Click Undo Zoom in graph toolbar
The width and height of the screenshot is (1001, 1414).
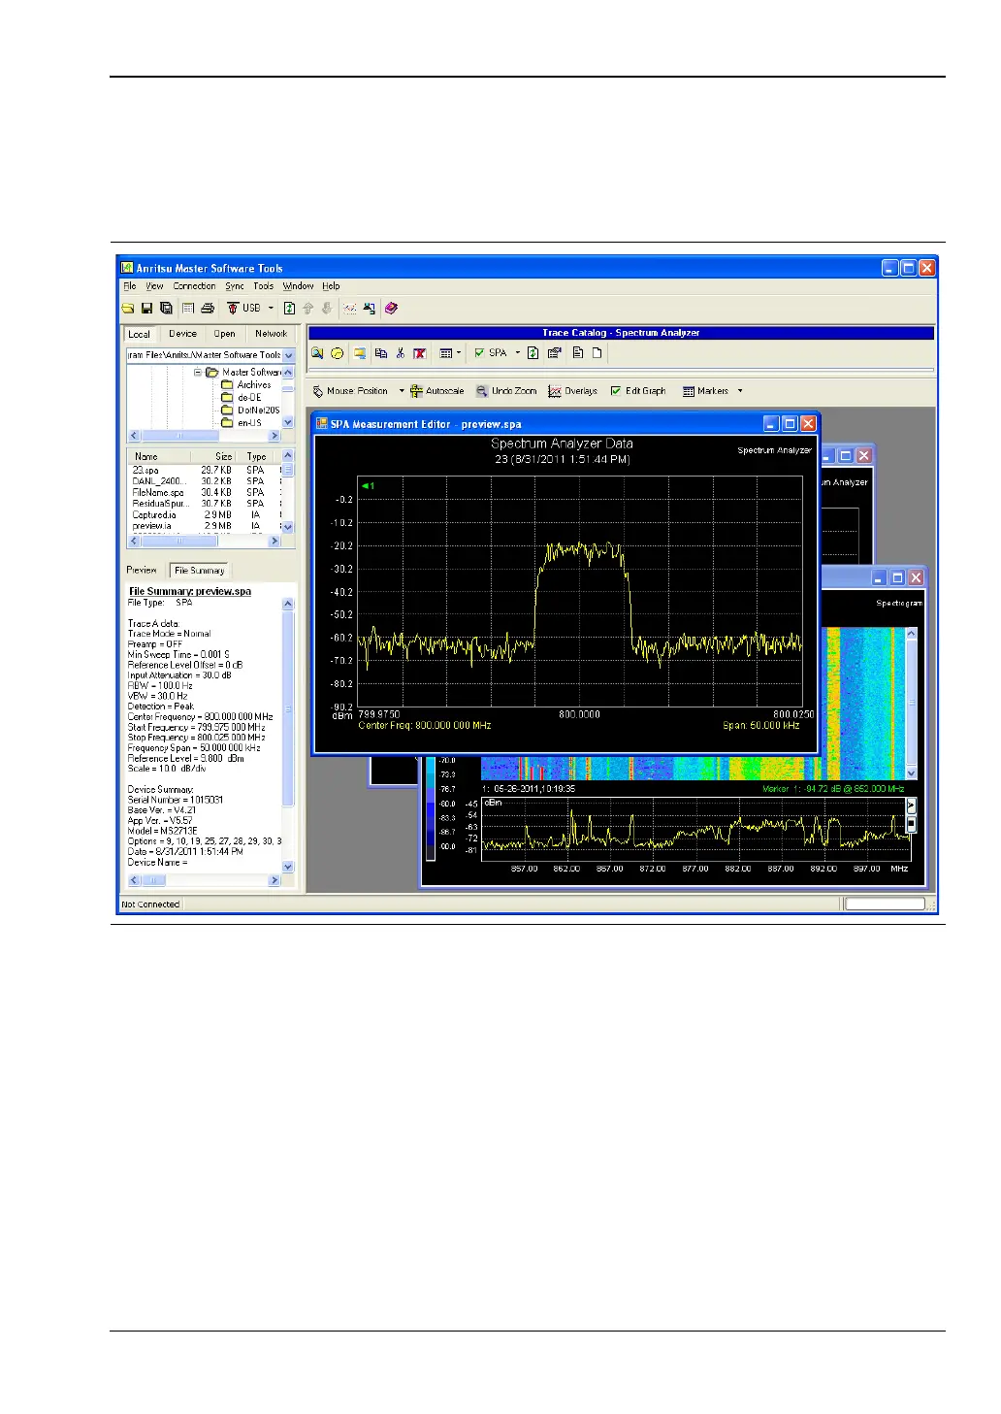506,391
